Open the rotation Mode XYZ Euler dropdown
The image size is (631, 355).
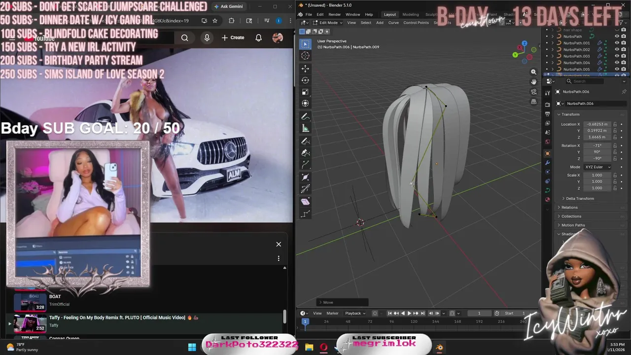[597, 167]
